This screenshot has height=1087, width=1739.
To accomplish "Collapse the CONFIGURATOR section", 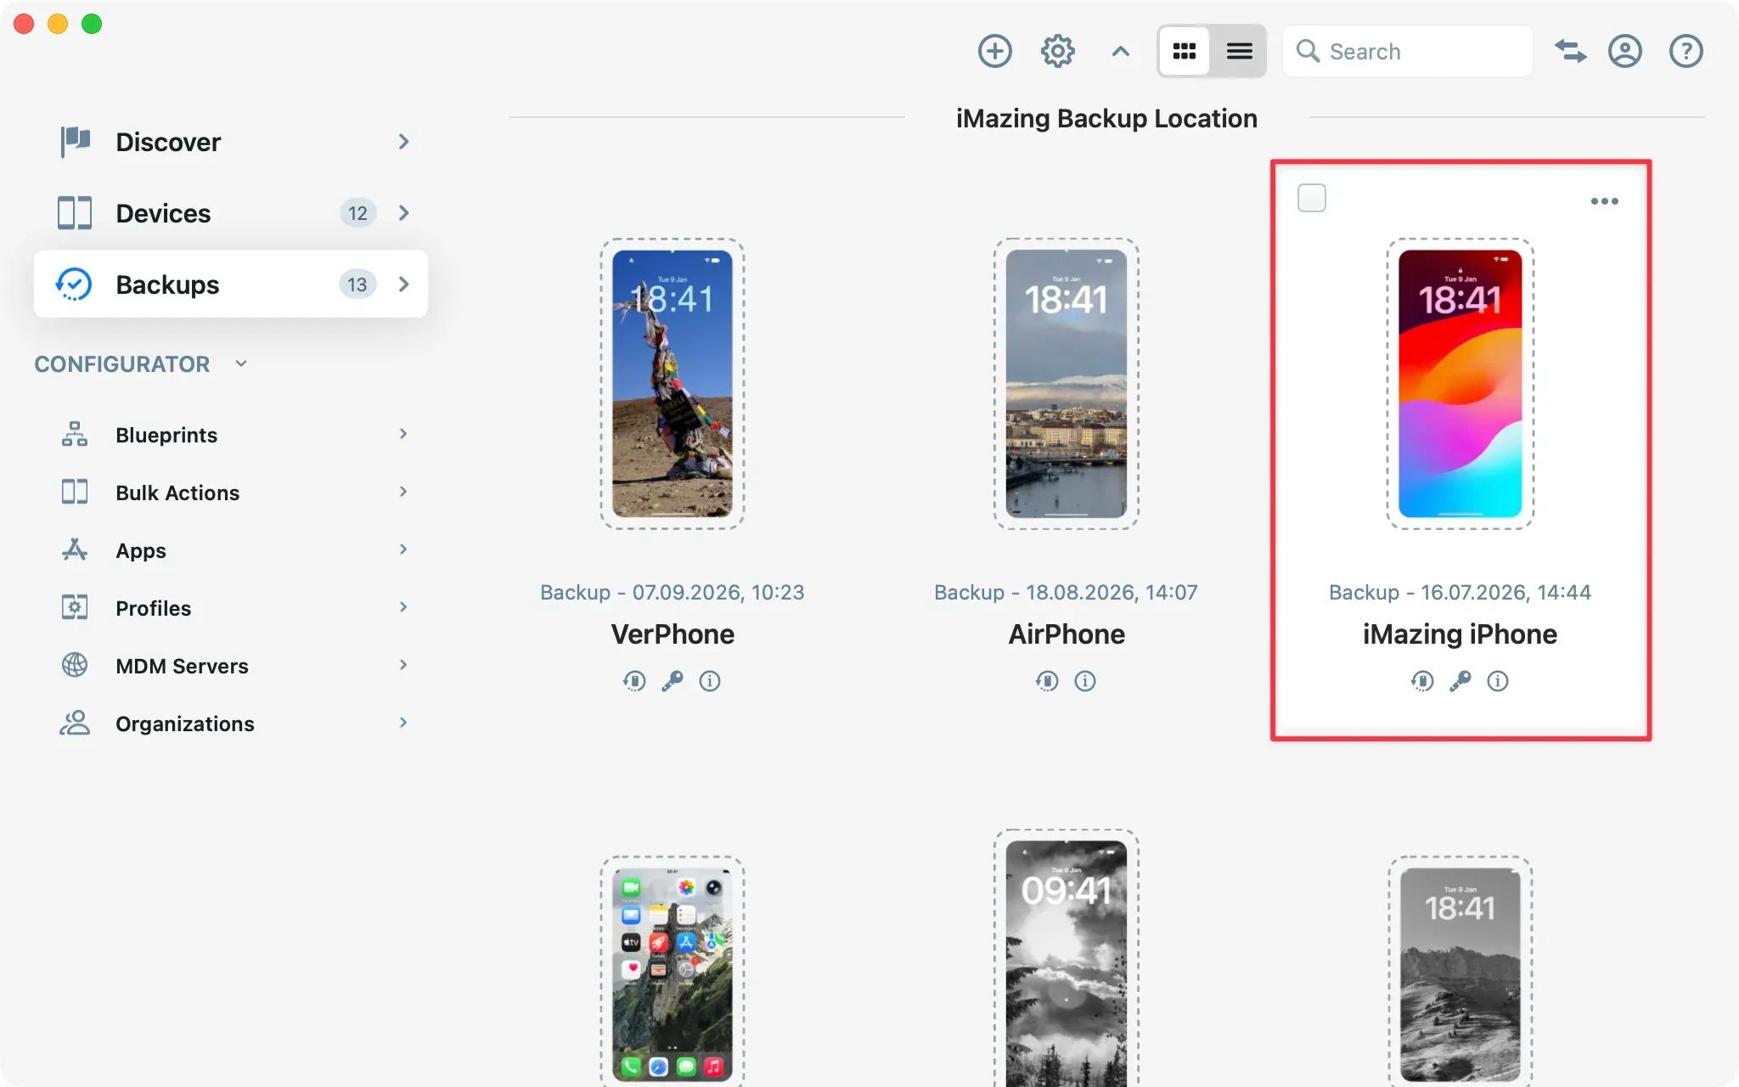I will point(241,363).
